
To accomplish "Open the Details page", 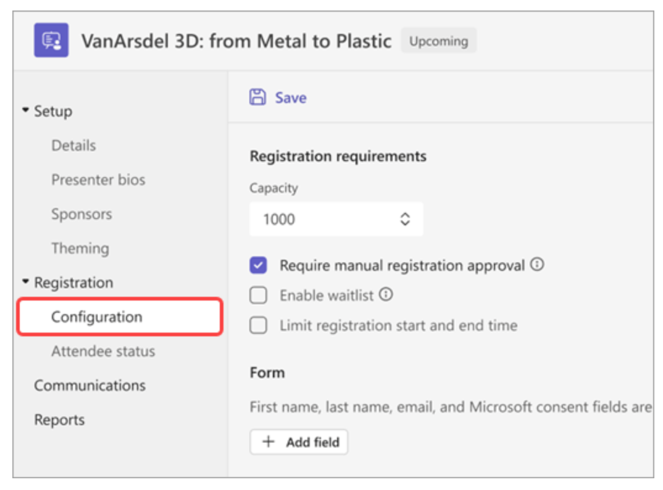I will 73,146.
